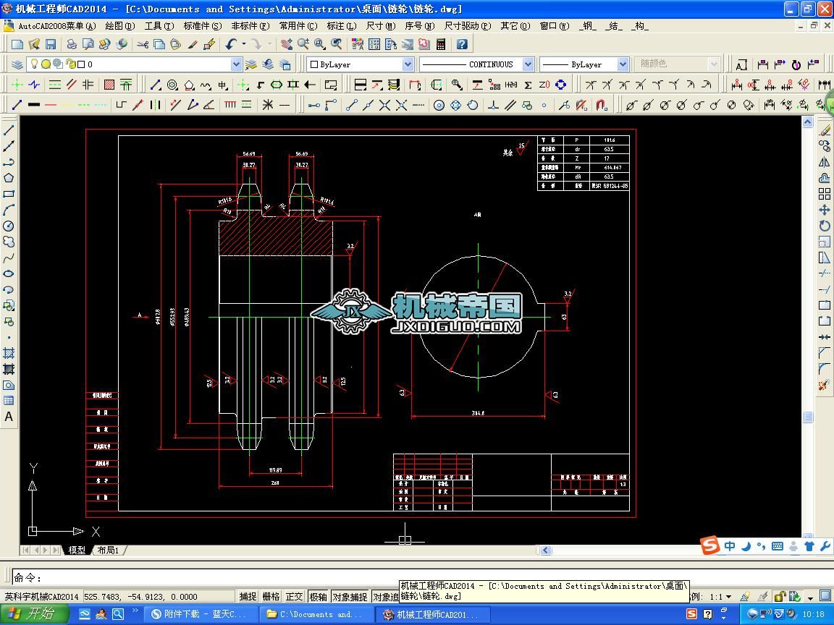Select the Hatch pattern tool icon
Viewport: 834px width, 625px height.
click(109, 85)
